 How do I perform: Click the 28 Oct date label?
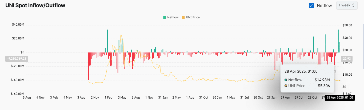point(313,98)
